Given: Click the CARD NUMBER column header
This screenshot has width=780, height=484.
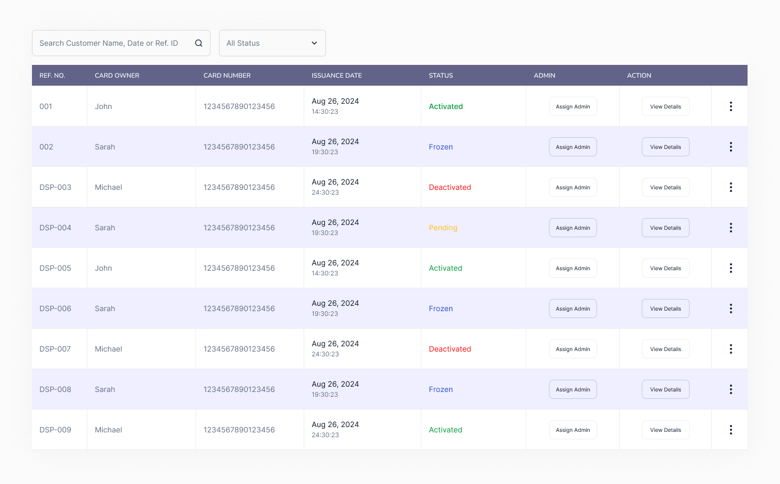Looking at the screenshot, I should click(x=227, y=76).
